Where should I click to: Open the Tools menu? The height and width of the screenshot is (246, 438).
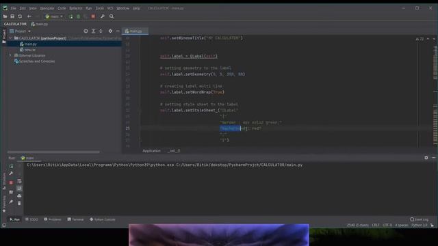coord(99,8)
